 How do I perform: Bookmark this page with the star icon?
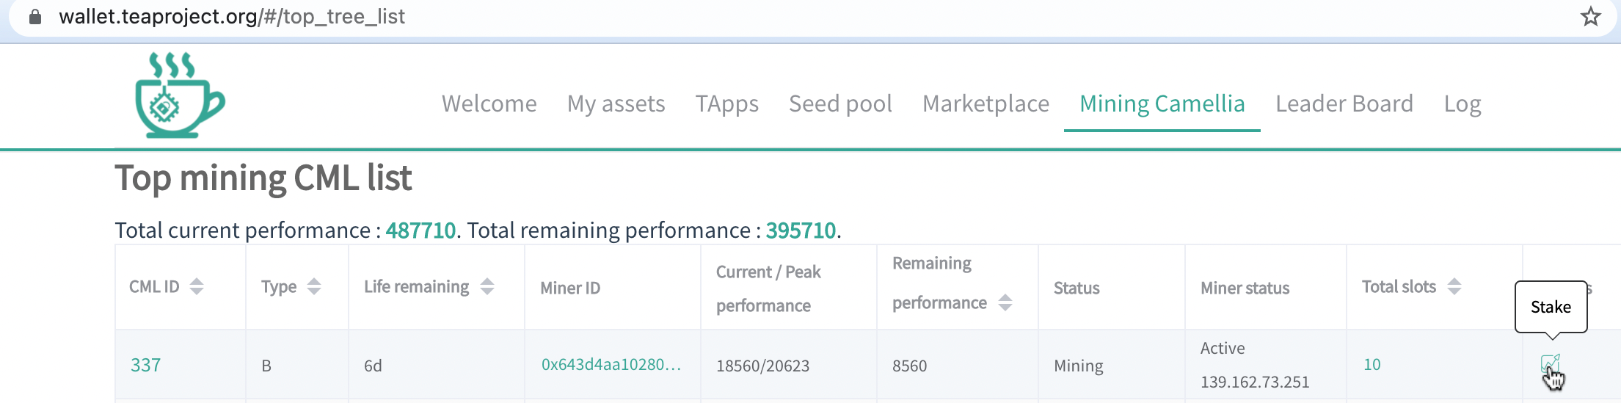click(x=1590, y=16)
